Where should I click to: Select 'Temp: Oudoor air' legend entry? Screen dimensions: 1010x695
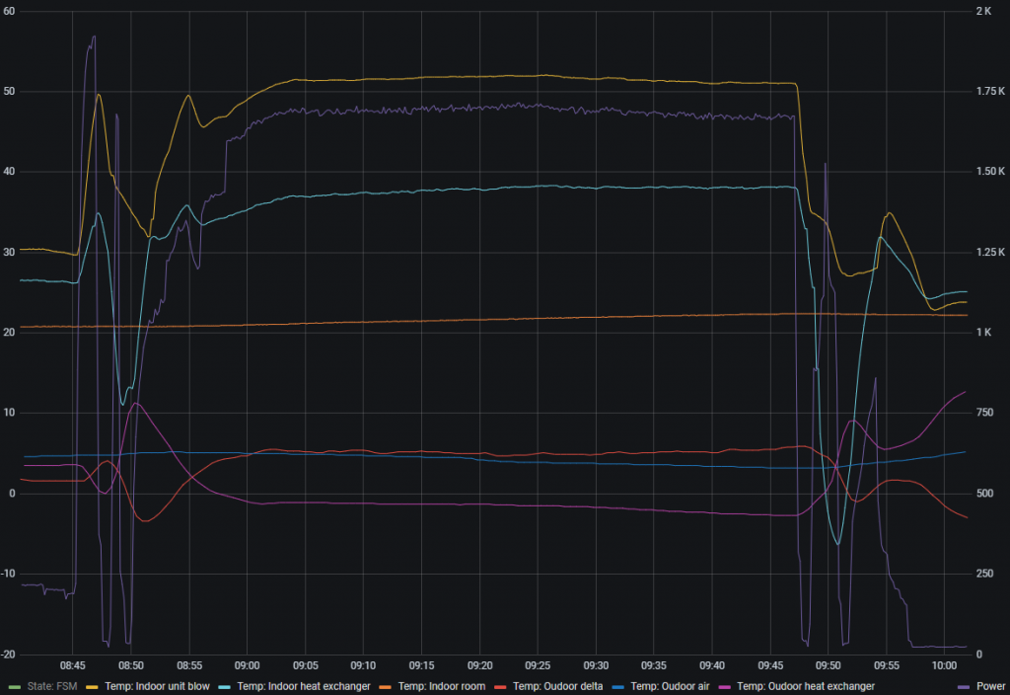point(664,686)
